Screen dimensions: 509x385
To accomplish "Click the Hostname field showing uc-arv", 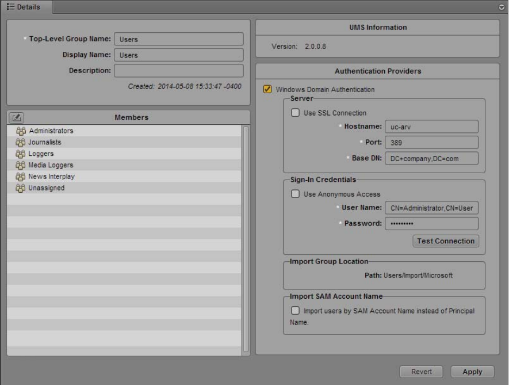I will (431, 127).
